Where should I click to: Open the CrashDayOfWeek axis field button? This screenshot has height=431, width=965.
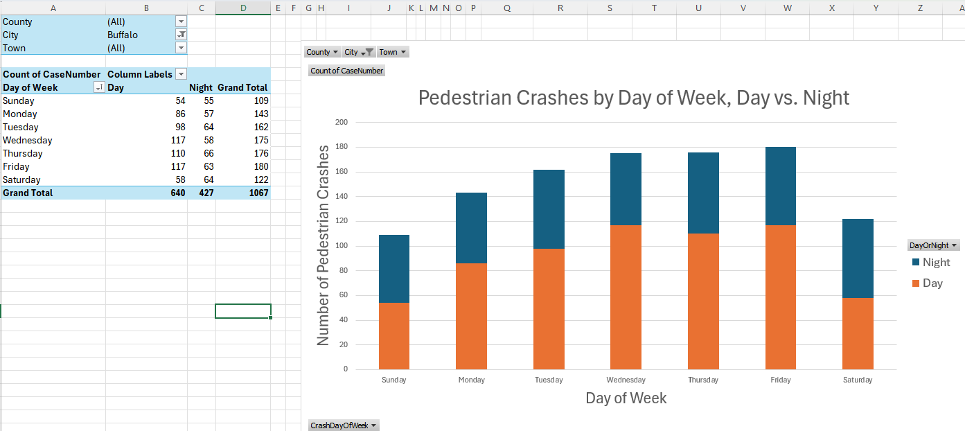(x=344, y=425)
